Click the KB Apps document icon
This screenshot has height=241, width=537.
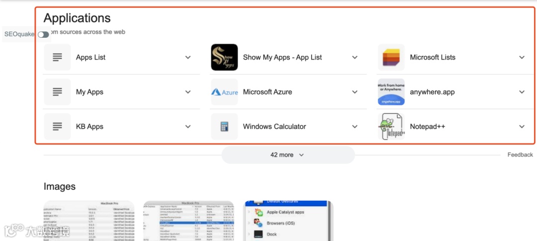57,126
